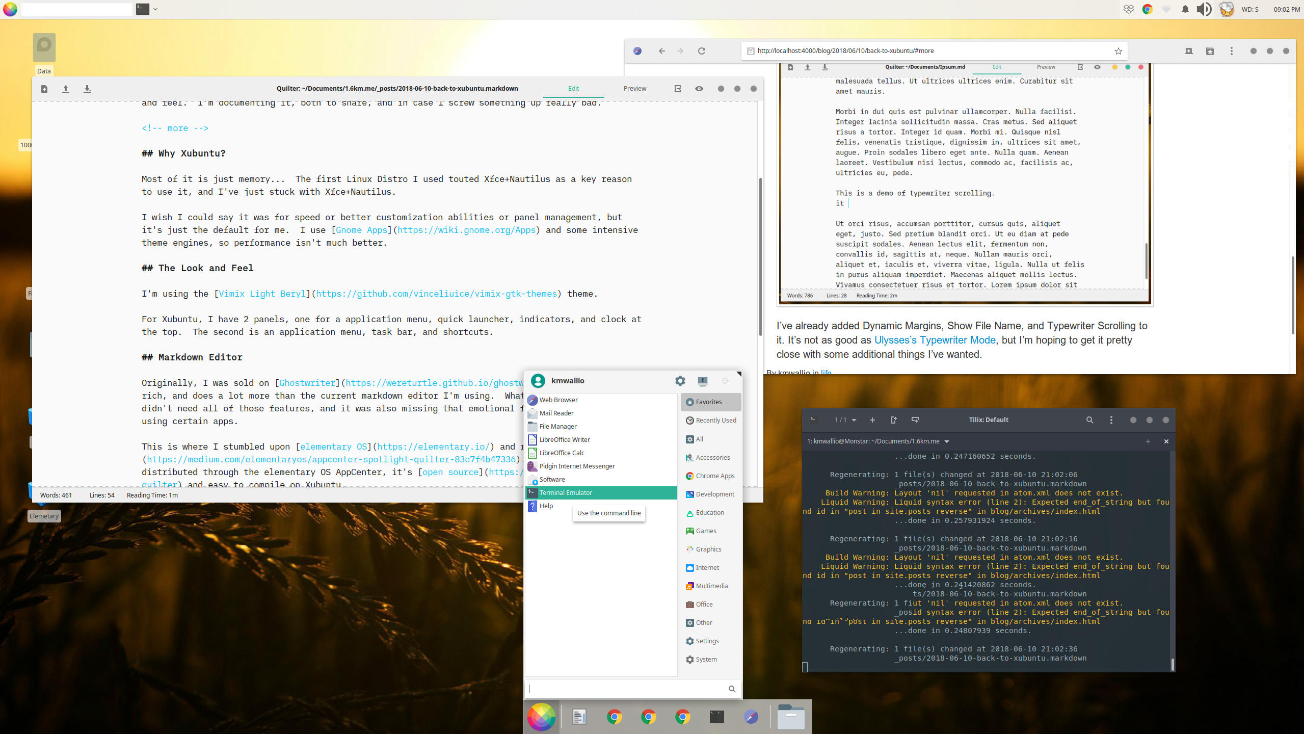This screenshot has width=1304, height=734.
Task: Switch to the Edit tab in Quilter
Action: 574,89
